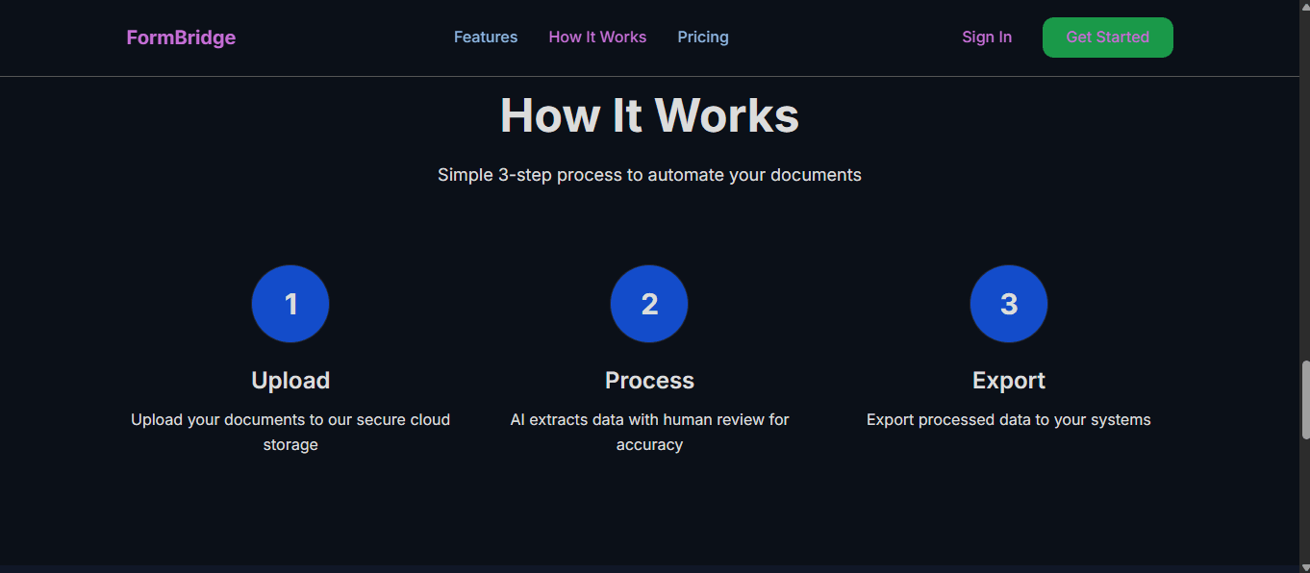Open the Pricing nav link

click(x=703, y=37)
